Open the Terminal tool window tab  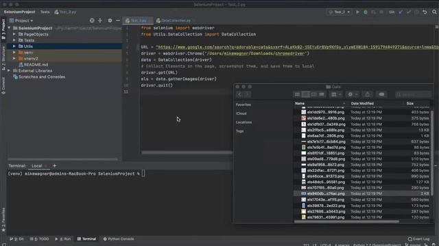click(87, 239)
